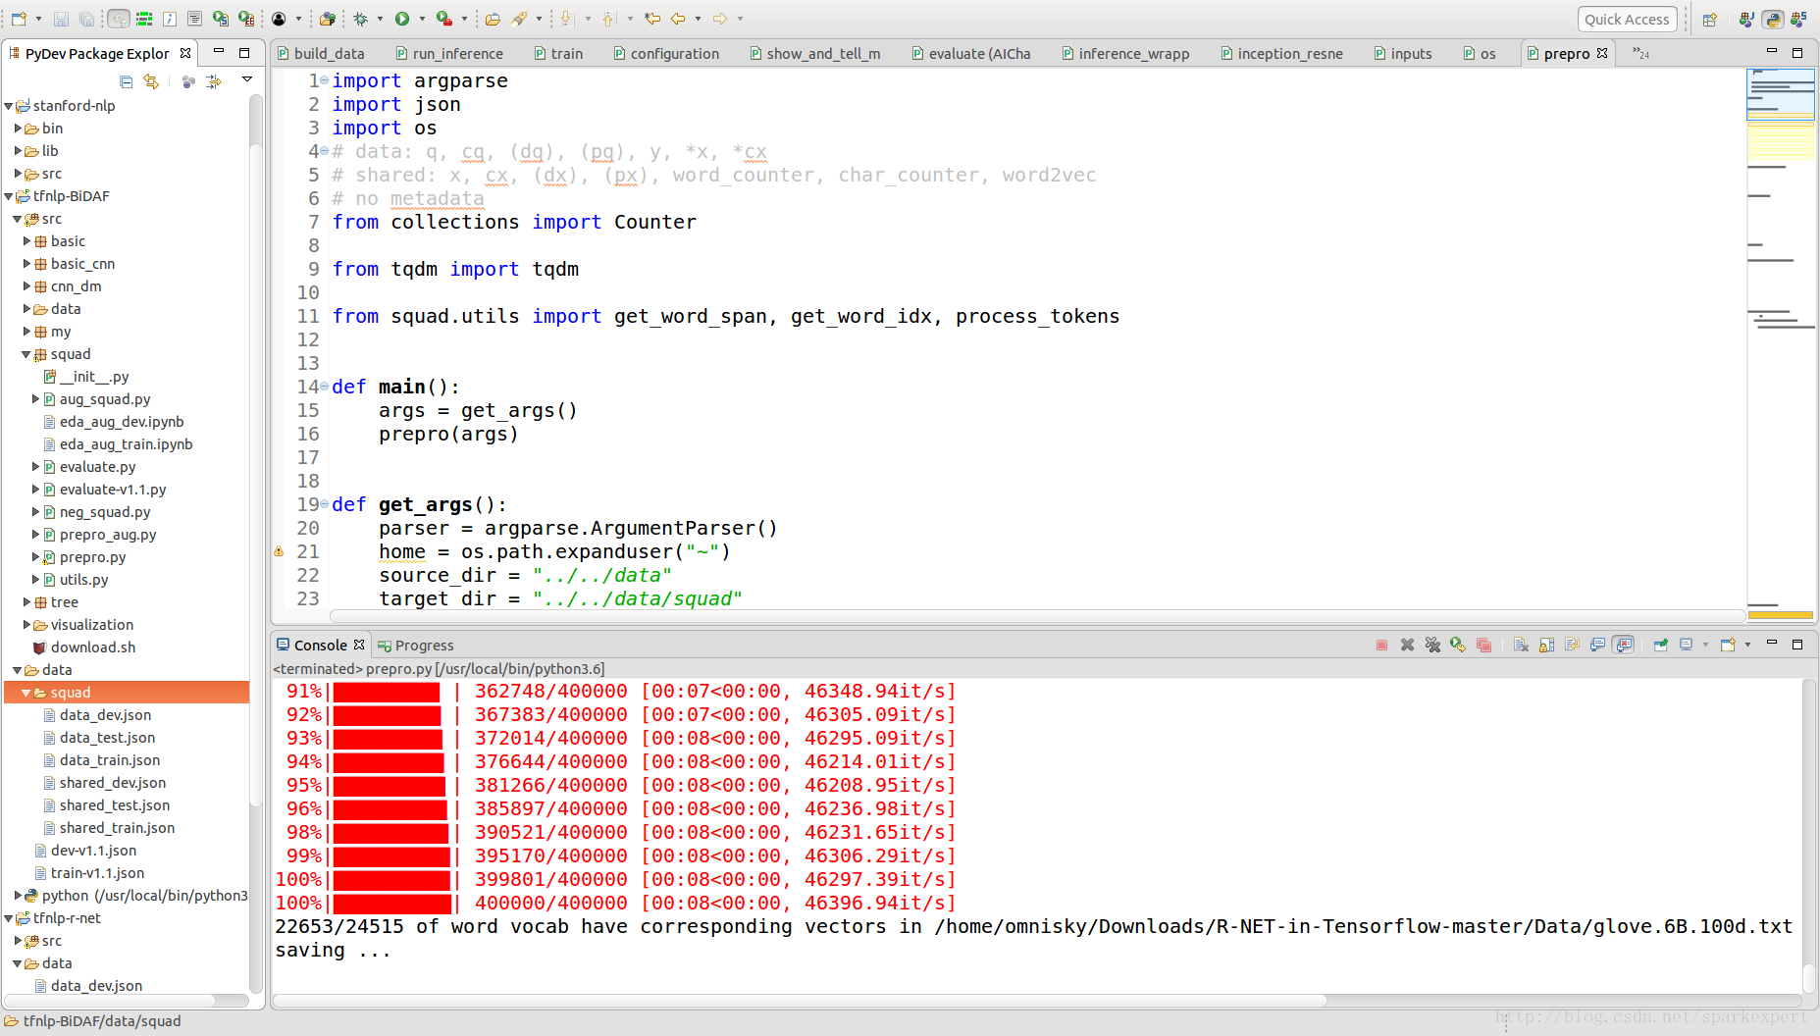
Task: Switch to the inception_resne editor tab
Action: tap(1281, 54)
